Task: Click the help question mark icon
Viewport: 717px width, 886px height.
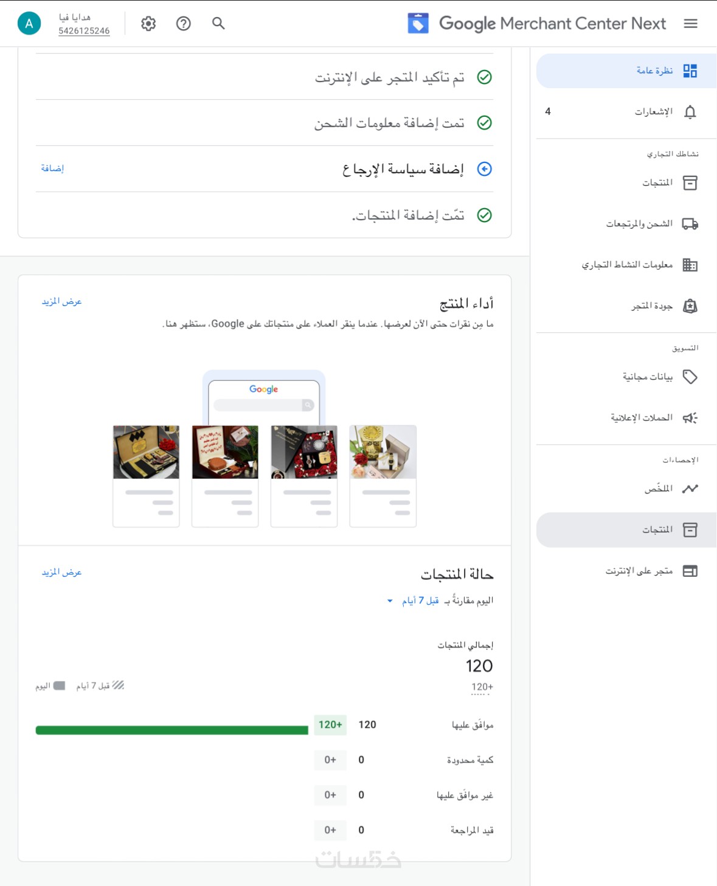Action: [x=184, y=24]
